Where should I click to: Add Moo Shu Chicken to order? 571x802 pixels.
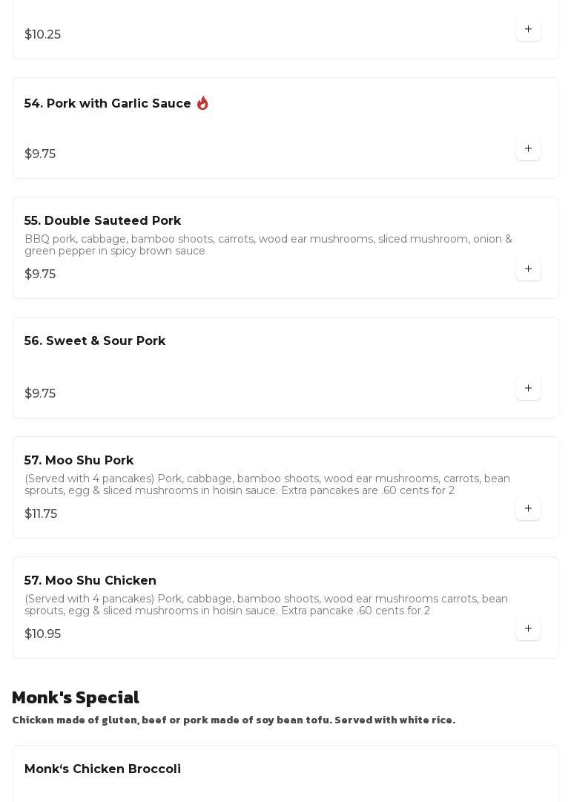[x=528, y=629]
